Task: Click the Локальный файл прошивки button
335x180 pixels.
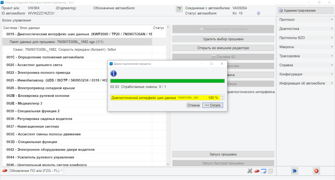Action: (223, 29)
